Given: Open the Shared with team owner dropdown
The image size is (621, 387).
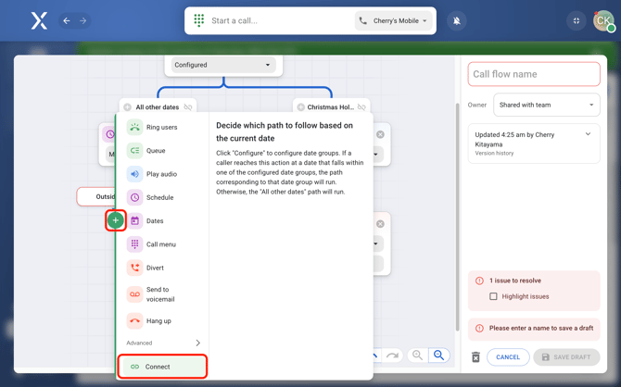Looking at the screenshot, I should 546,105.
